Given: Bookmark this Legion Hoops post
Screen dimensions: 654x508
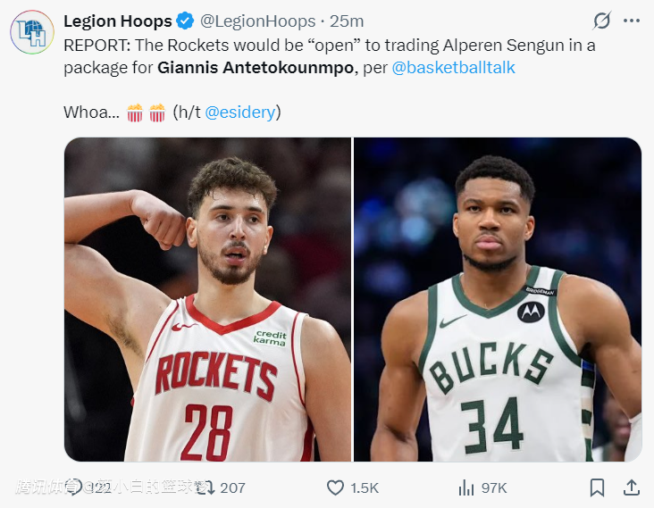Looking at the screenshot, I should 597,487.
